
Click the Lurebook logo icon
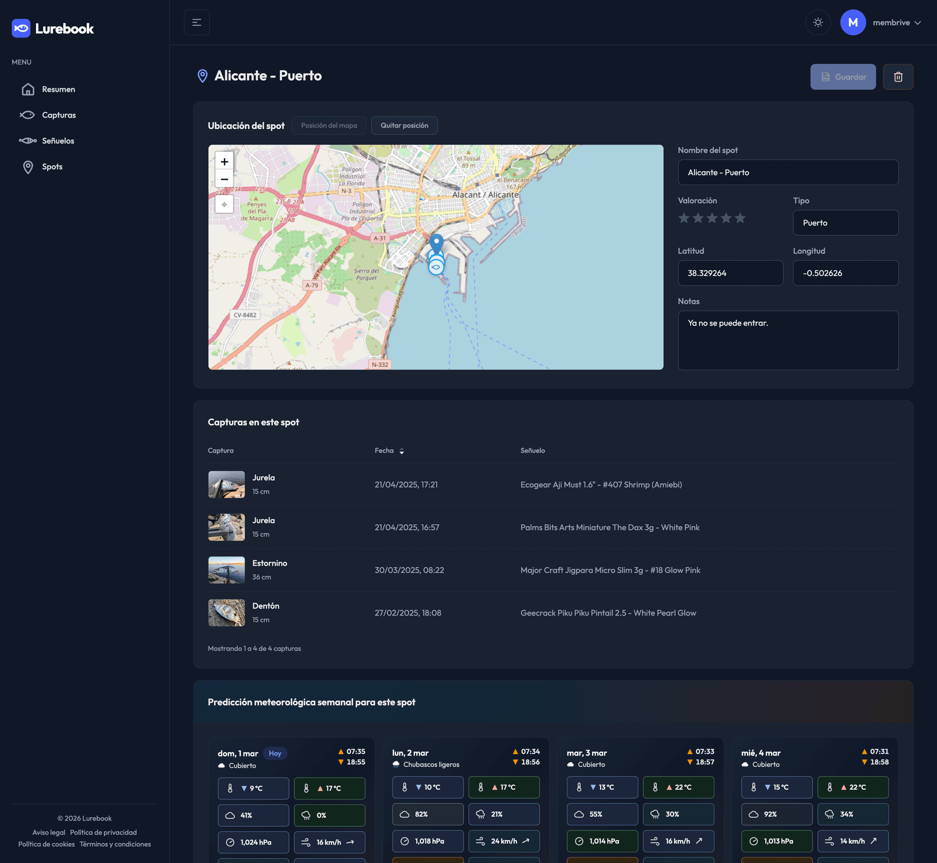click(21, 28)
